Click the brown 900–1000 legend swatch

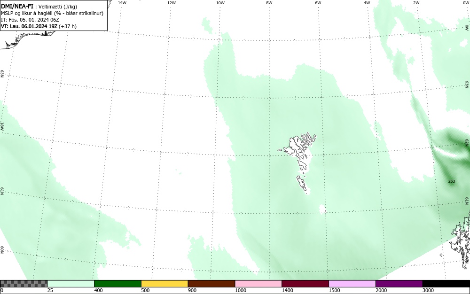pos(211,284)
